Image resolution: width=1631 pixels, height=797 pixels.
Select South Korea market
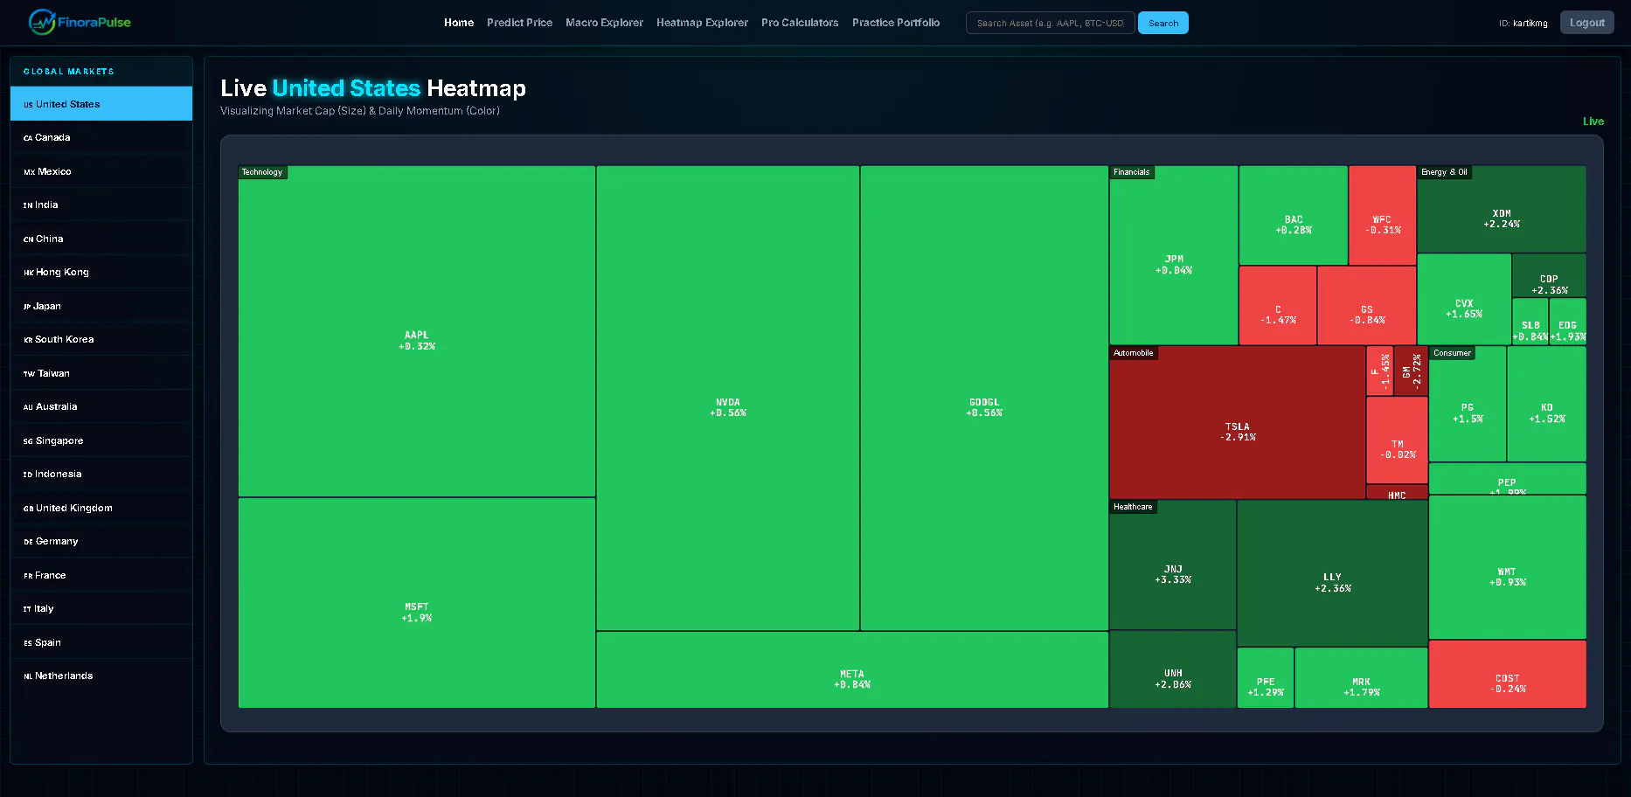(x=101, y=340)
